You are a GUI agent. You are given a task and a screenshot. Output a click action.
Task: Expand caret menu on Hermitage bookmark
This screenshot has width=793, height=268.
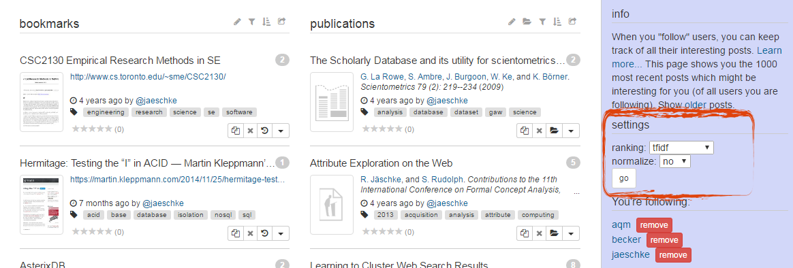coord(281,233)
